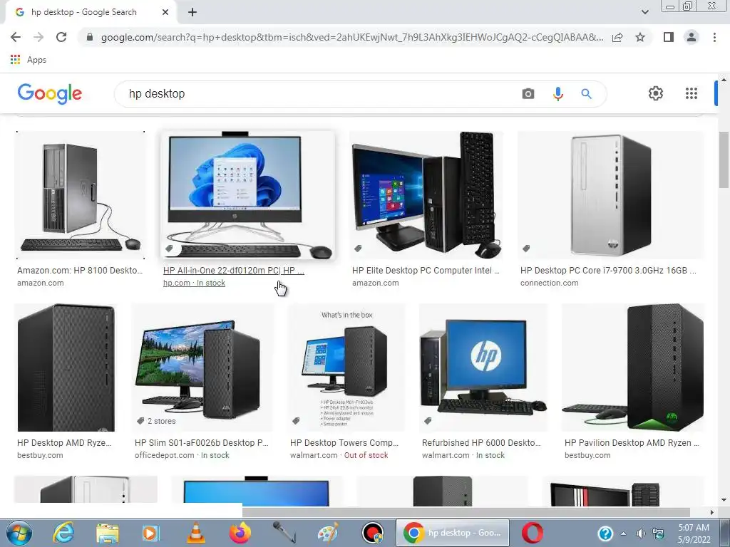730x547 pixels.
Task: Open HP Desktop PC Core i7-9700 image
Action: click(610, 195)
